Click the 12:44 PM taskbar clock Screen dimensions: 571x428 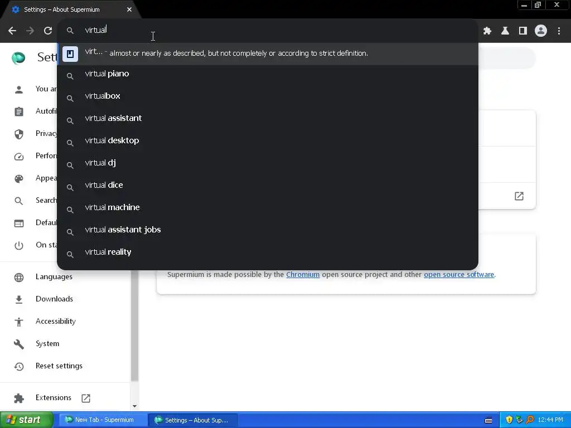(550, 420)
